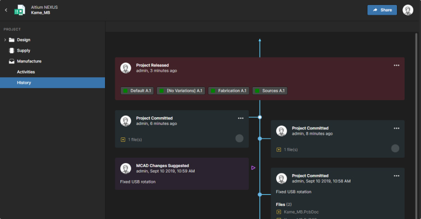Click the Design folder icon
The width and height of the screenshot is (421, 219).
pyautogui.click(x=11, y=40)
